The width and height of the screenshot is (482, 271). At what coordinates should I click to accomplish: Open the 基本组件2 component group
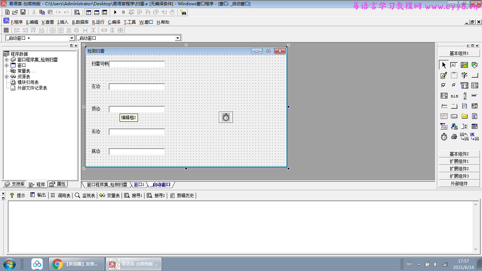(459, 154)
